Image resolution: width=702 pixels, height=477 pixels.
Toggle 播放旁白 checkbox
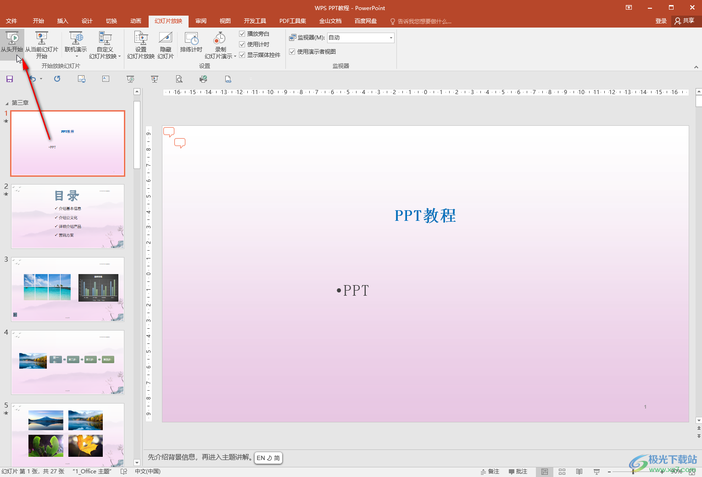pyautogui.click(x=242, y=34)
